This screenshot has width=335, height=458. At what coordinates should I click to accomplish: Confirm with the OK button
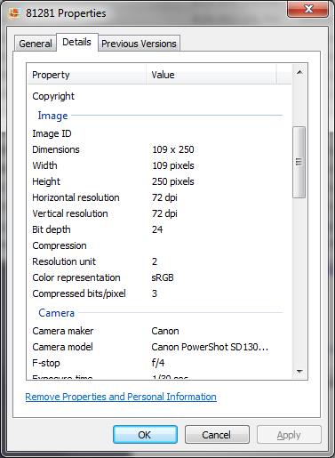145,435
